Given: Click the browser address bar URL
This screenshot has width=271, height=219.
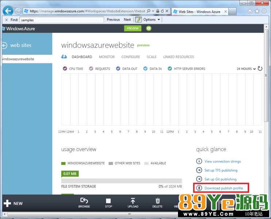Looking at the screenshot, I should coord(87,11).
